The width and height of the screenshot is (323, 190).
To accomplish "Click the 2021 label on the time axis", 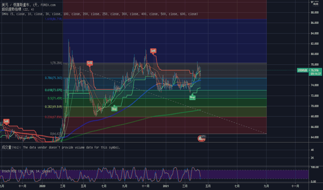I will coord(166,186).
